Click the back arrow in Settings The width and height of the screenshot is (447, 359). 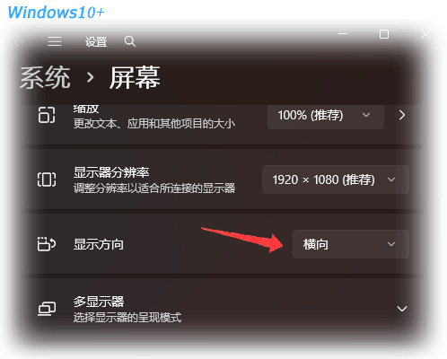19,41
